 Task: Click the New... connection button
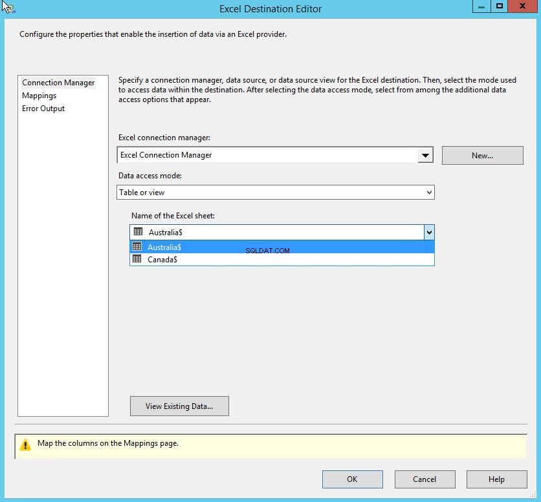482,156
